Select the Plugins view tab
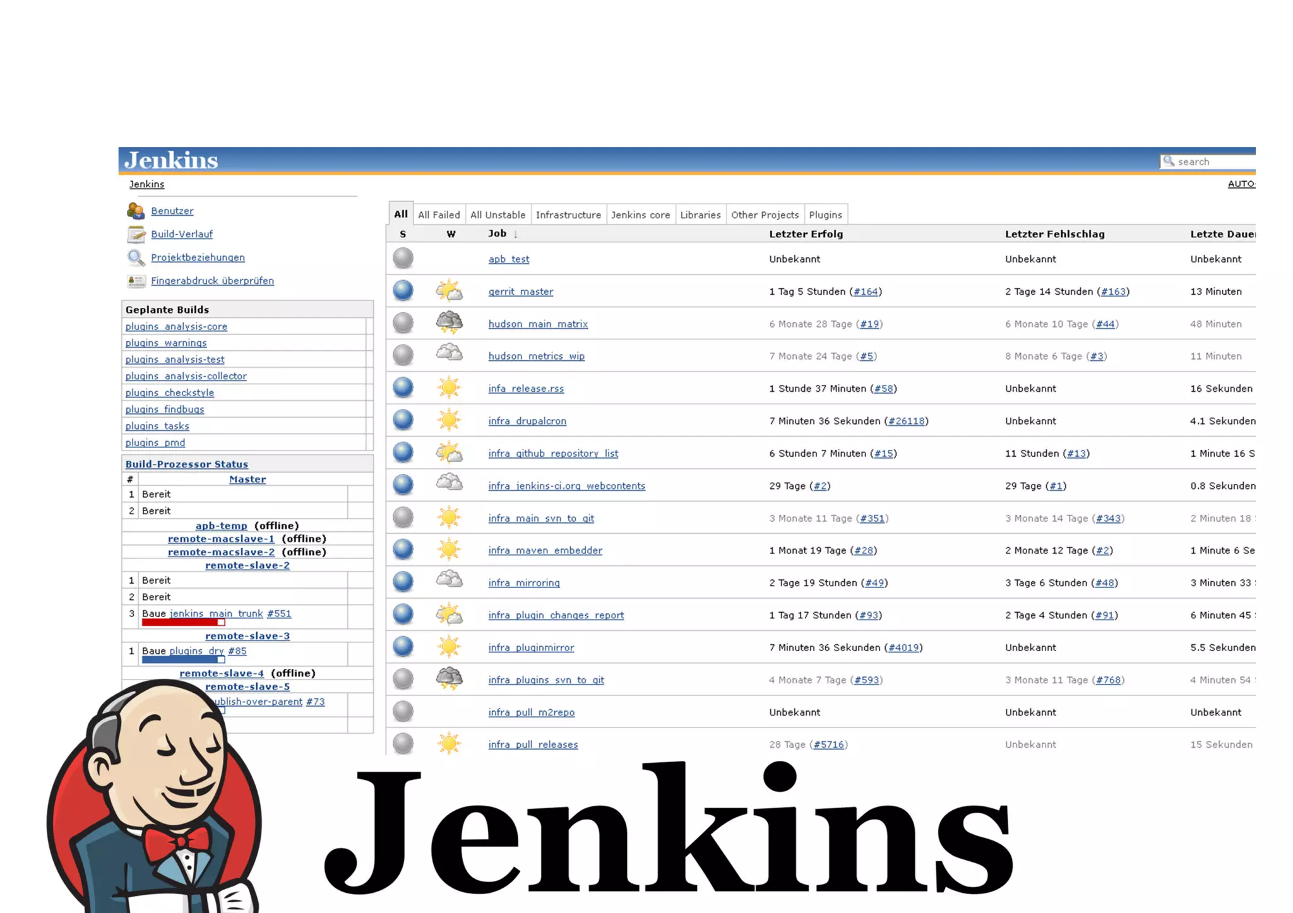Screen dimensions: 1293x913 (x=825, y=215)
